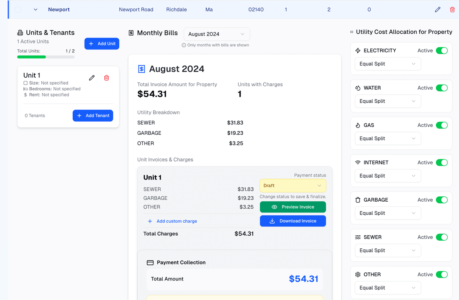The height and width of the screenshot is (300, 459).
Task: Click the flame icon for Gas
Action: (x=358, y=125)
